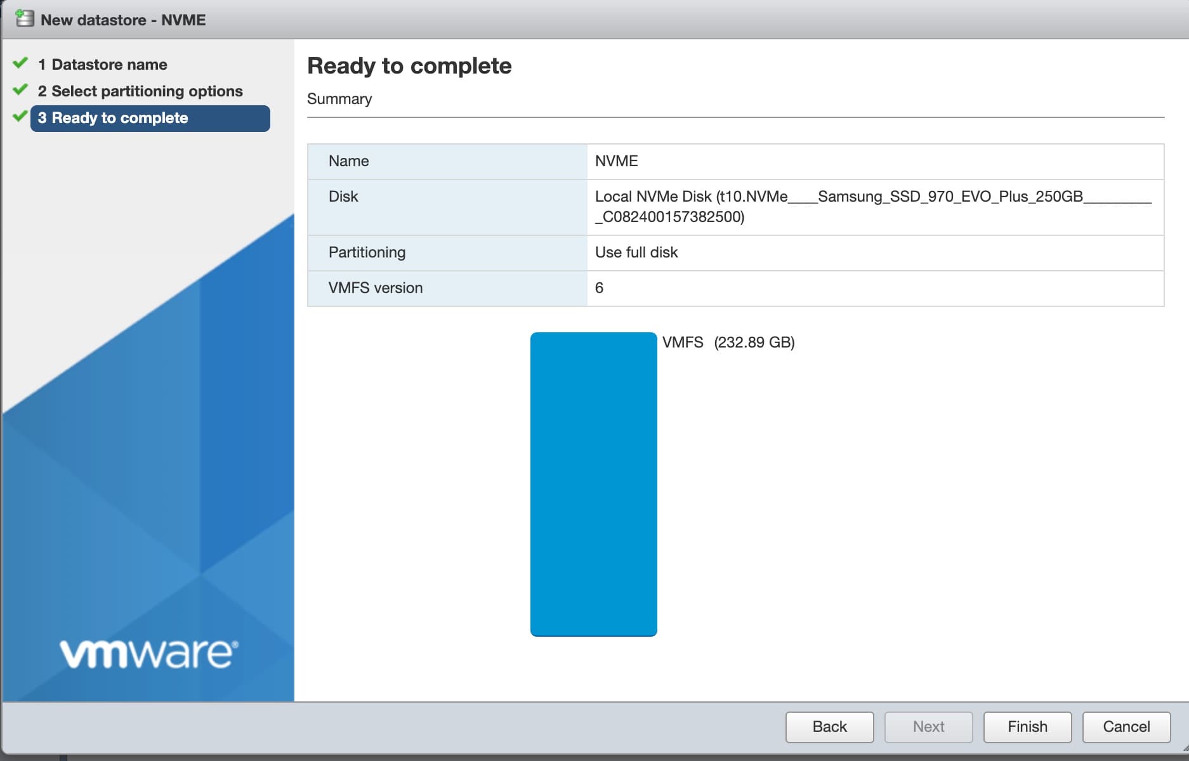Click the 'New datastore - NVME' window title
The image size is (1189, 761).
pyautogui.click(x=123, y=20)
